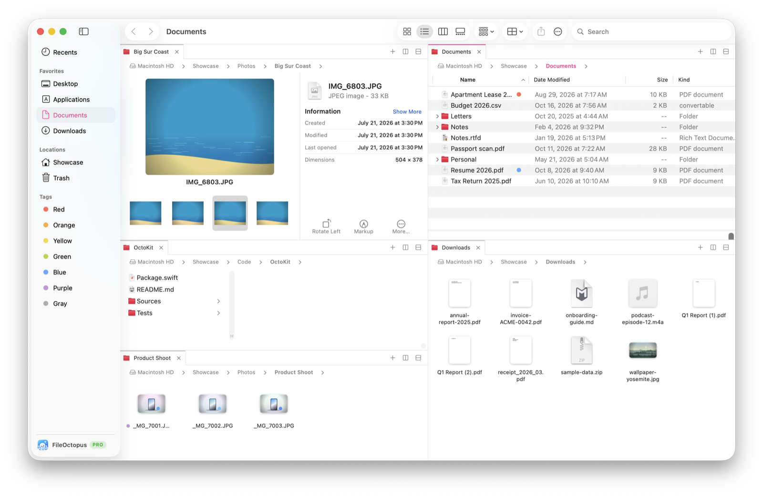Click the Show More link
Image resolution: width=763 pixels, height=497 pixels.
[407, 112]
